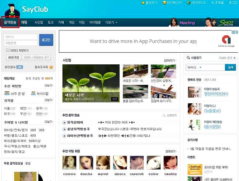Click the 로그인 link in top right corner
Viewport: 239px width, 181px height.
click(233, 3)
